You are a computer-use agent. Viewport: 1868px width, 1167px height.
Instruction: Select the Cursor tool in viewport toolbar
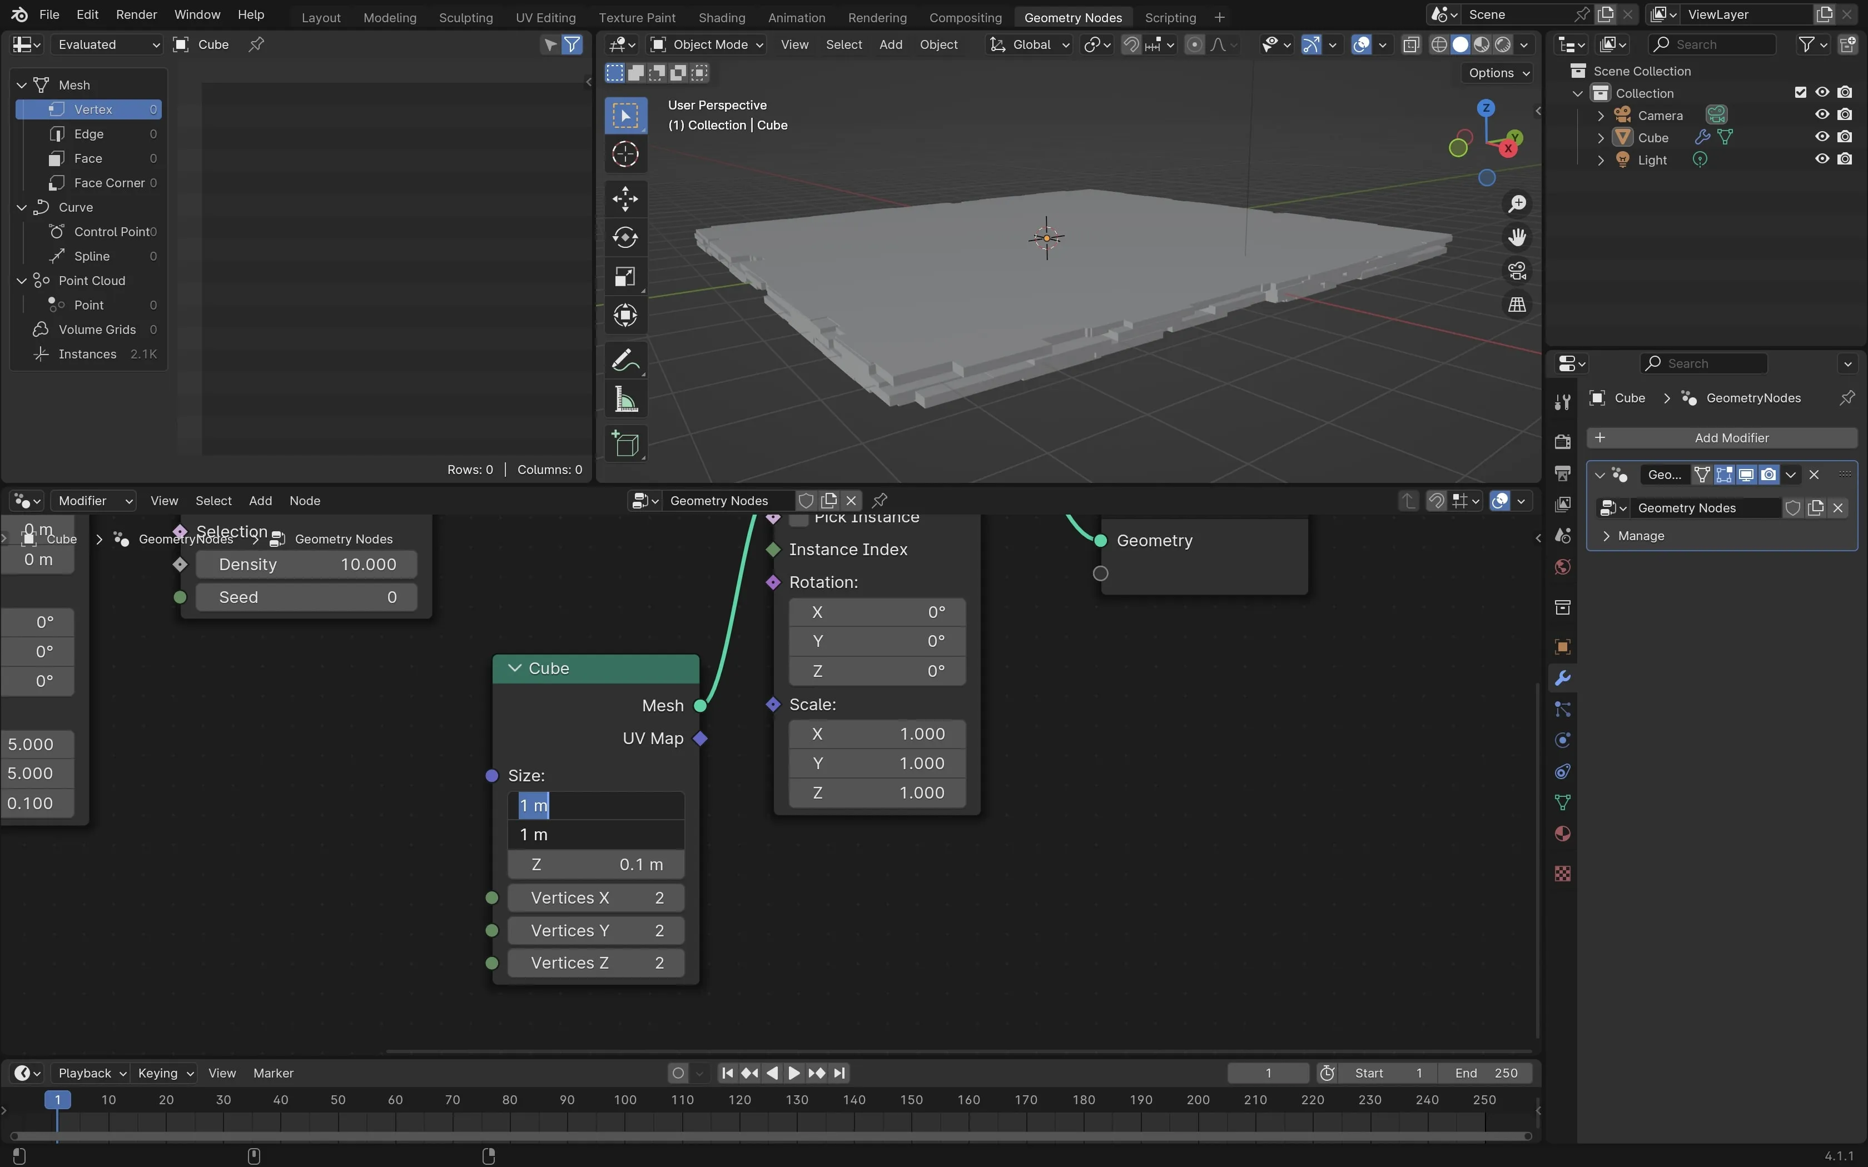(624, 154)
